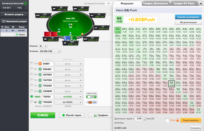Click the BB face-down red cards
The height and width of the screenshot is (131, 204).
coord(51,34)
